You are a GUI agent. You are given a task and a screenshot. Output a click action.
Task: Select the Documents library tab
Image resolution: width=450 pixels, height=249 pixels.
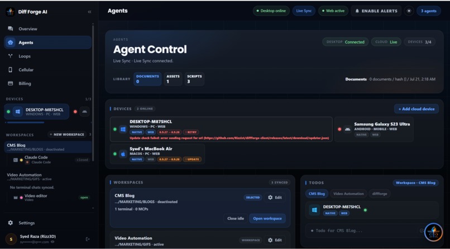click(147, 79)
